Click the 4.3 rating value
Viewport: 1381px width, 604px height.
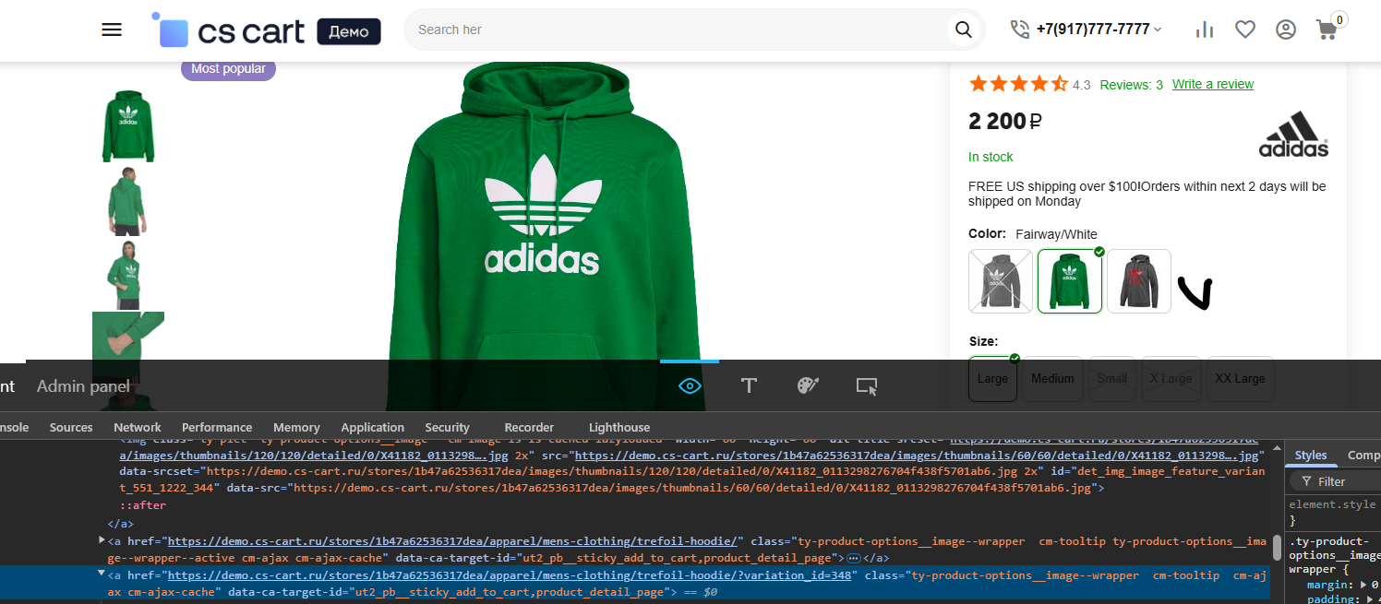1081,85
